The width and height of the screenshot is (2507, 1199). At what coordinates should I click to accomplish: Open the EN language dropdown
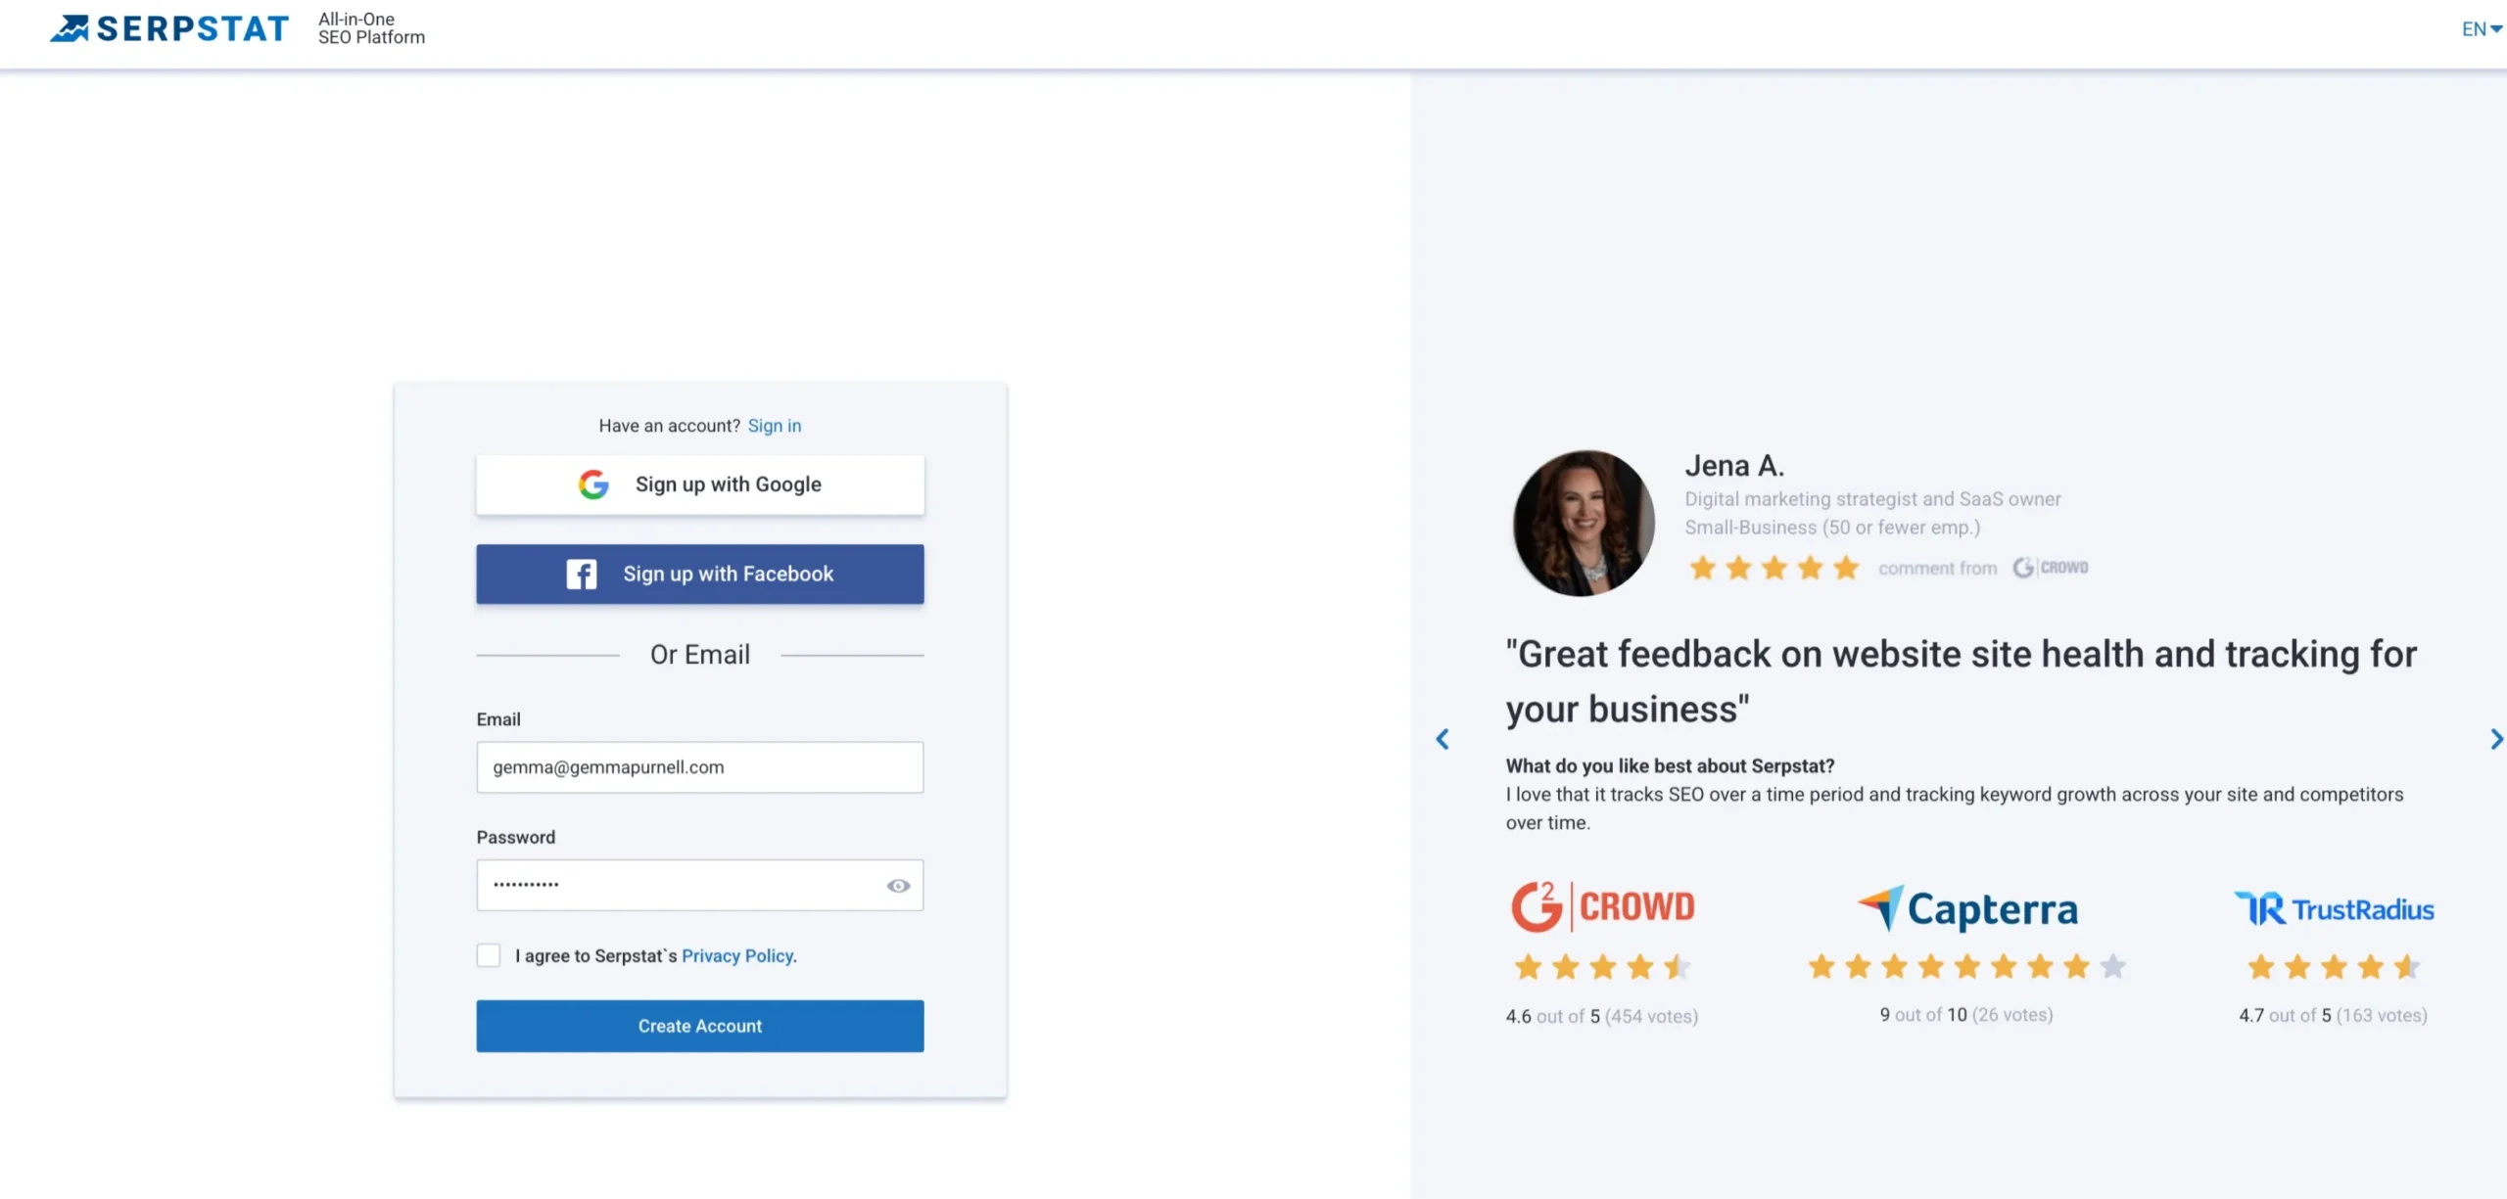pyautogui.click(x=2477, y=27)
